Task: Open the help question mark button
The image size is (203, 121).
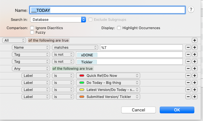Action: click(x=191, y=10)
